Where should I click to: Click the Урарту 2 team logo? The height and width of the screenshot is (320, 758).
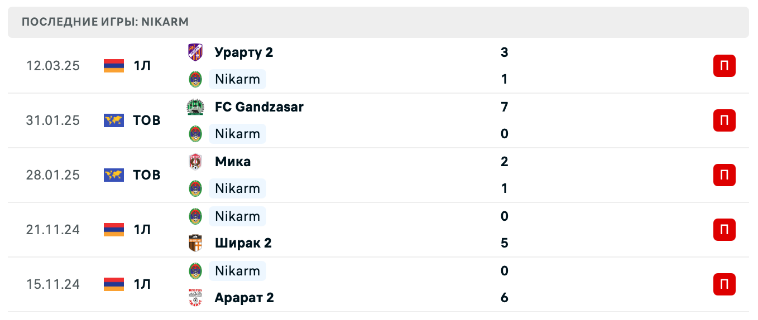coord(195,52)
